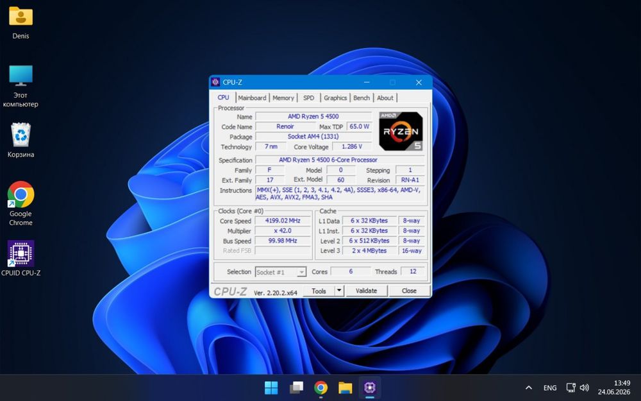Click the Level 2 value 6 x 512 KBytes

pyautogui.click(x=369, y=241)
